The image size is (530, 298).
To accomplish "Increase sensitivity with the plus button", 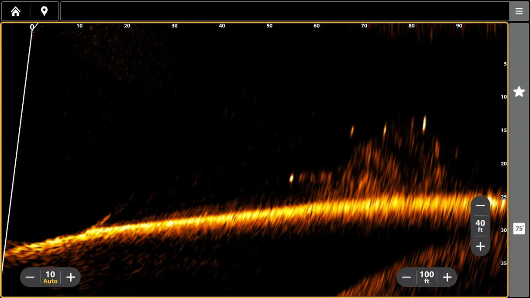I will tap(70, 277).
